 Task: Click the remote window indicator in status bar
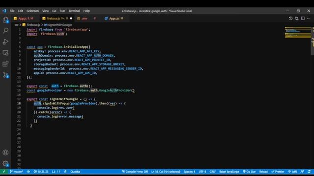tap(4, 172)
